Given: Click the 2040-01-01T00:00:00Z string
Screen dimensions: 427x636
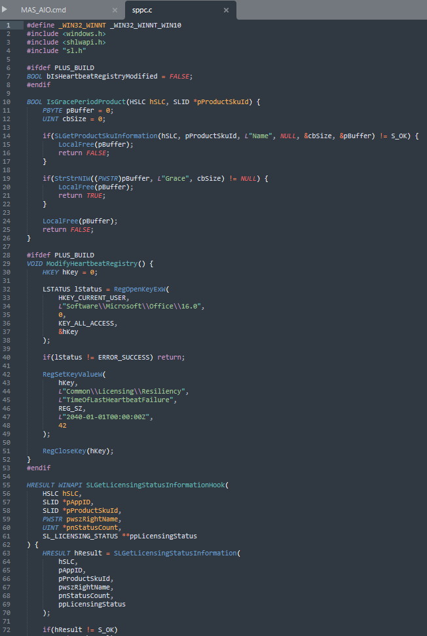Looking at the screenshot, I should coord(106,417).
